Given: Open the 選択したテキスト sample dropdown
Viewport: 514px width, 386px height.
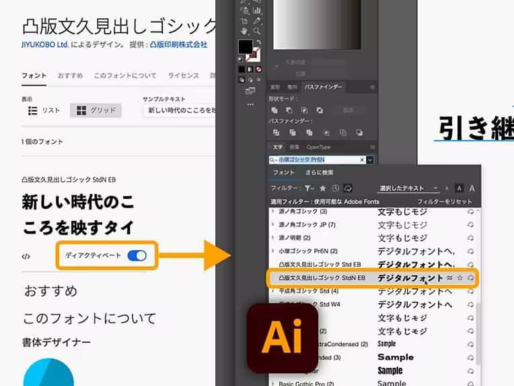Looking at the screenshot, I should [408, 189].
